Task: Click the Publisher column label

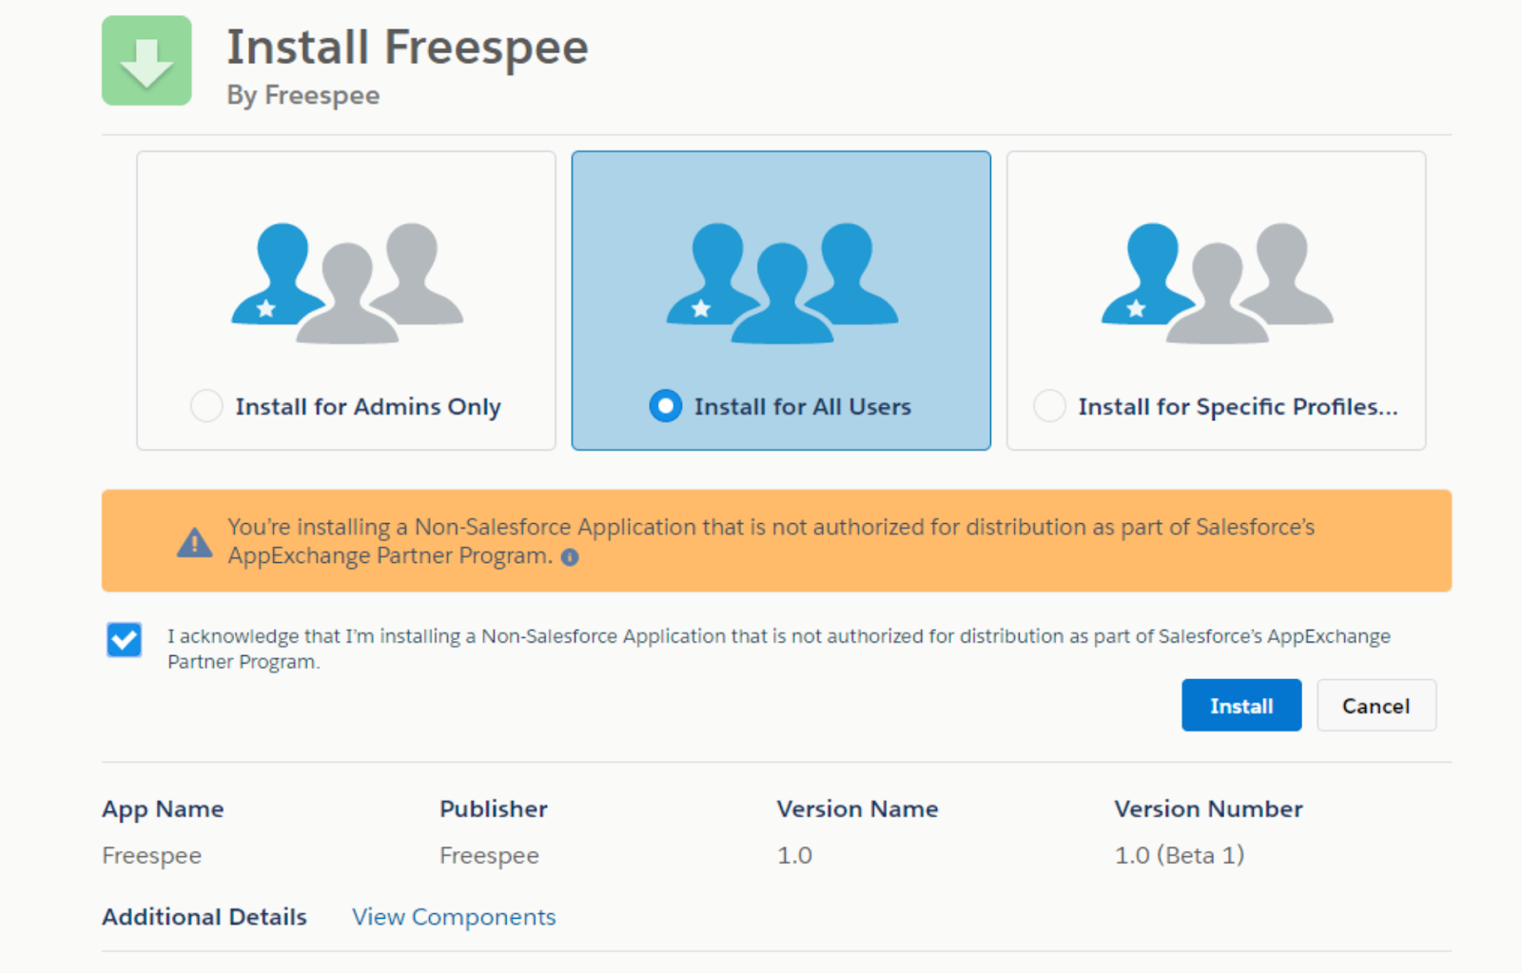Action: coord(494,809)
